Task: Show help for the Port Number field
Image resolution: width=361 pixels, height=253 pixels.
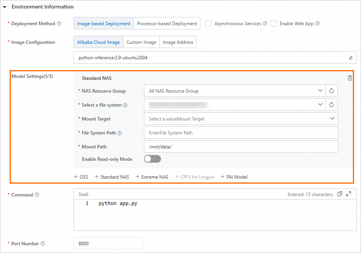Action: point(43,244)
